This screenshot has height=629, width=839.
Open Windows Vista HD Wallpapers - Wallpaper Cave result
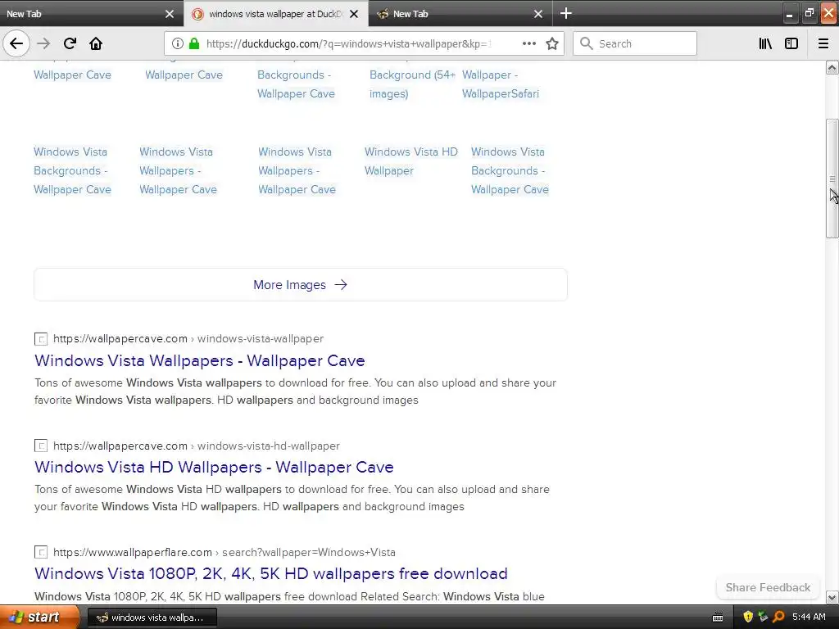click(214, 467)
